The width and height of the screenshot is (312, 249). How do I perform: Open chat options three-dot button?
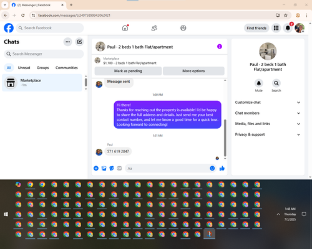click(x=68, y=42)
